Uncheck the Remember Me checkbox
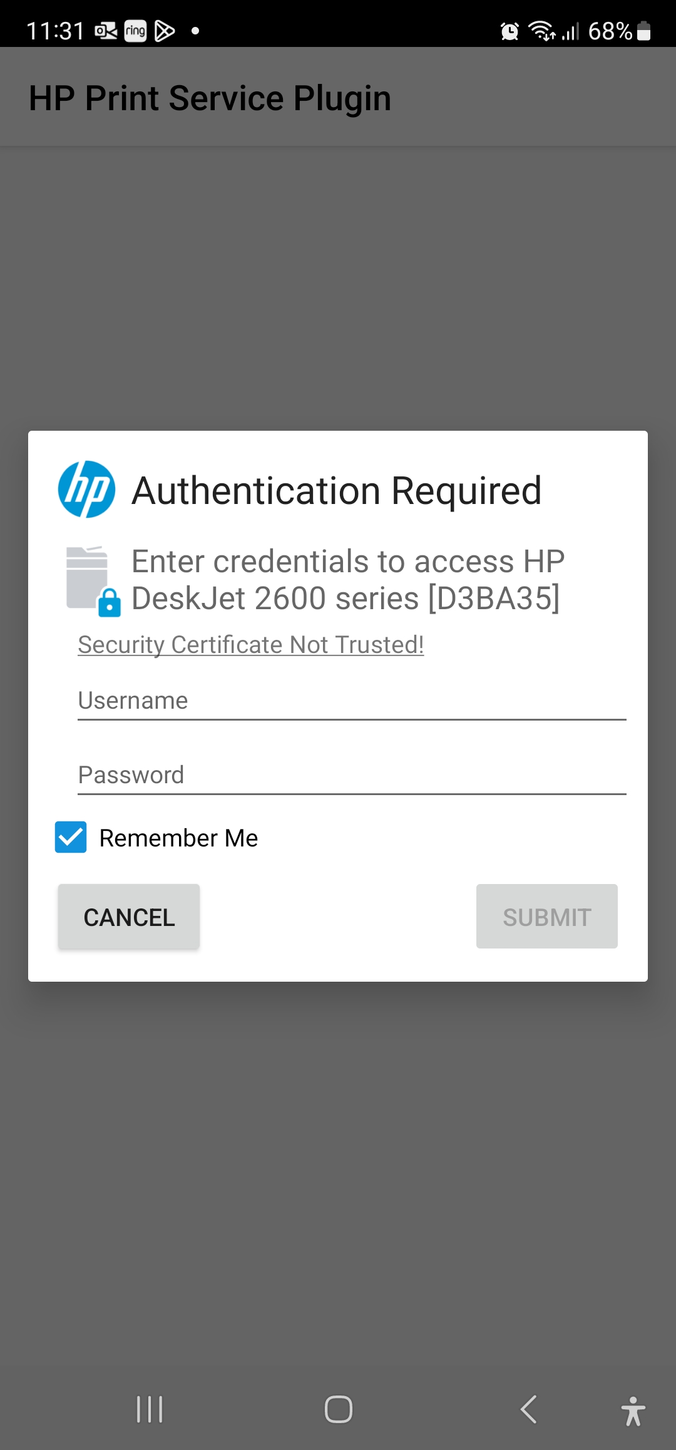 click(71, 838)
